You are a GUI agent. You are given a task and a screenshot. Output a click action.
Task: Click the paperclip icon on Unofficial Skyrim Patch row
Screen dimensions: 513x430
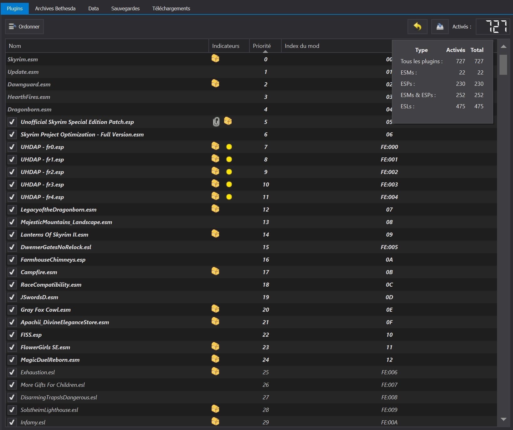[x=216, y=122]
